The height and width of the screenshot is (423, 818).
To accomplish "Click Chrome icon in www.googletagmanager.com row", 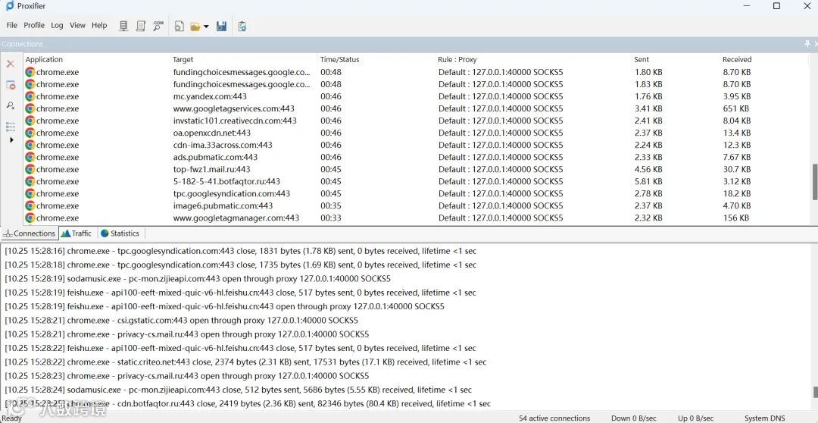I will pos(30,218).
